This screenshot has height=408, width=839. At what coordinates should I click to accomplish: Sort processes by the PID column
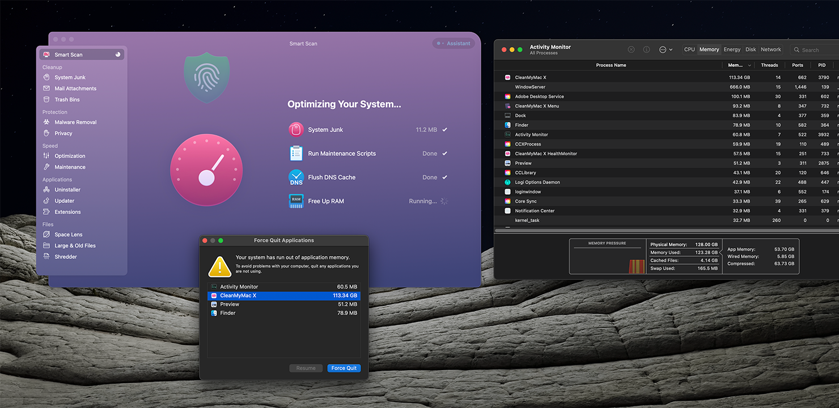tap(822, 65)
